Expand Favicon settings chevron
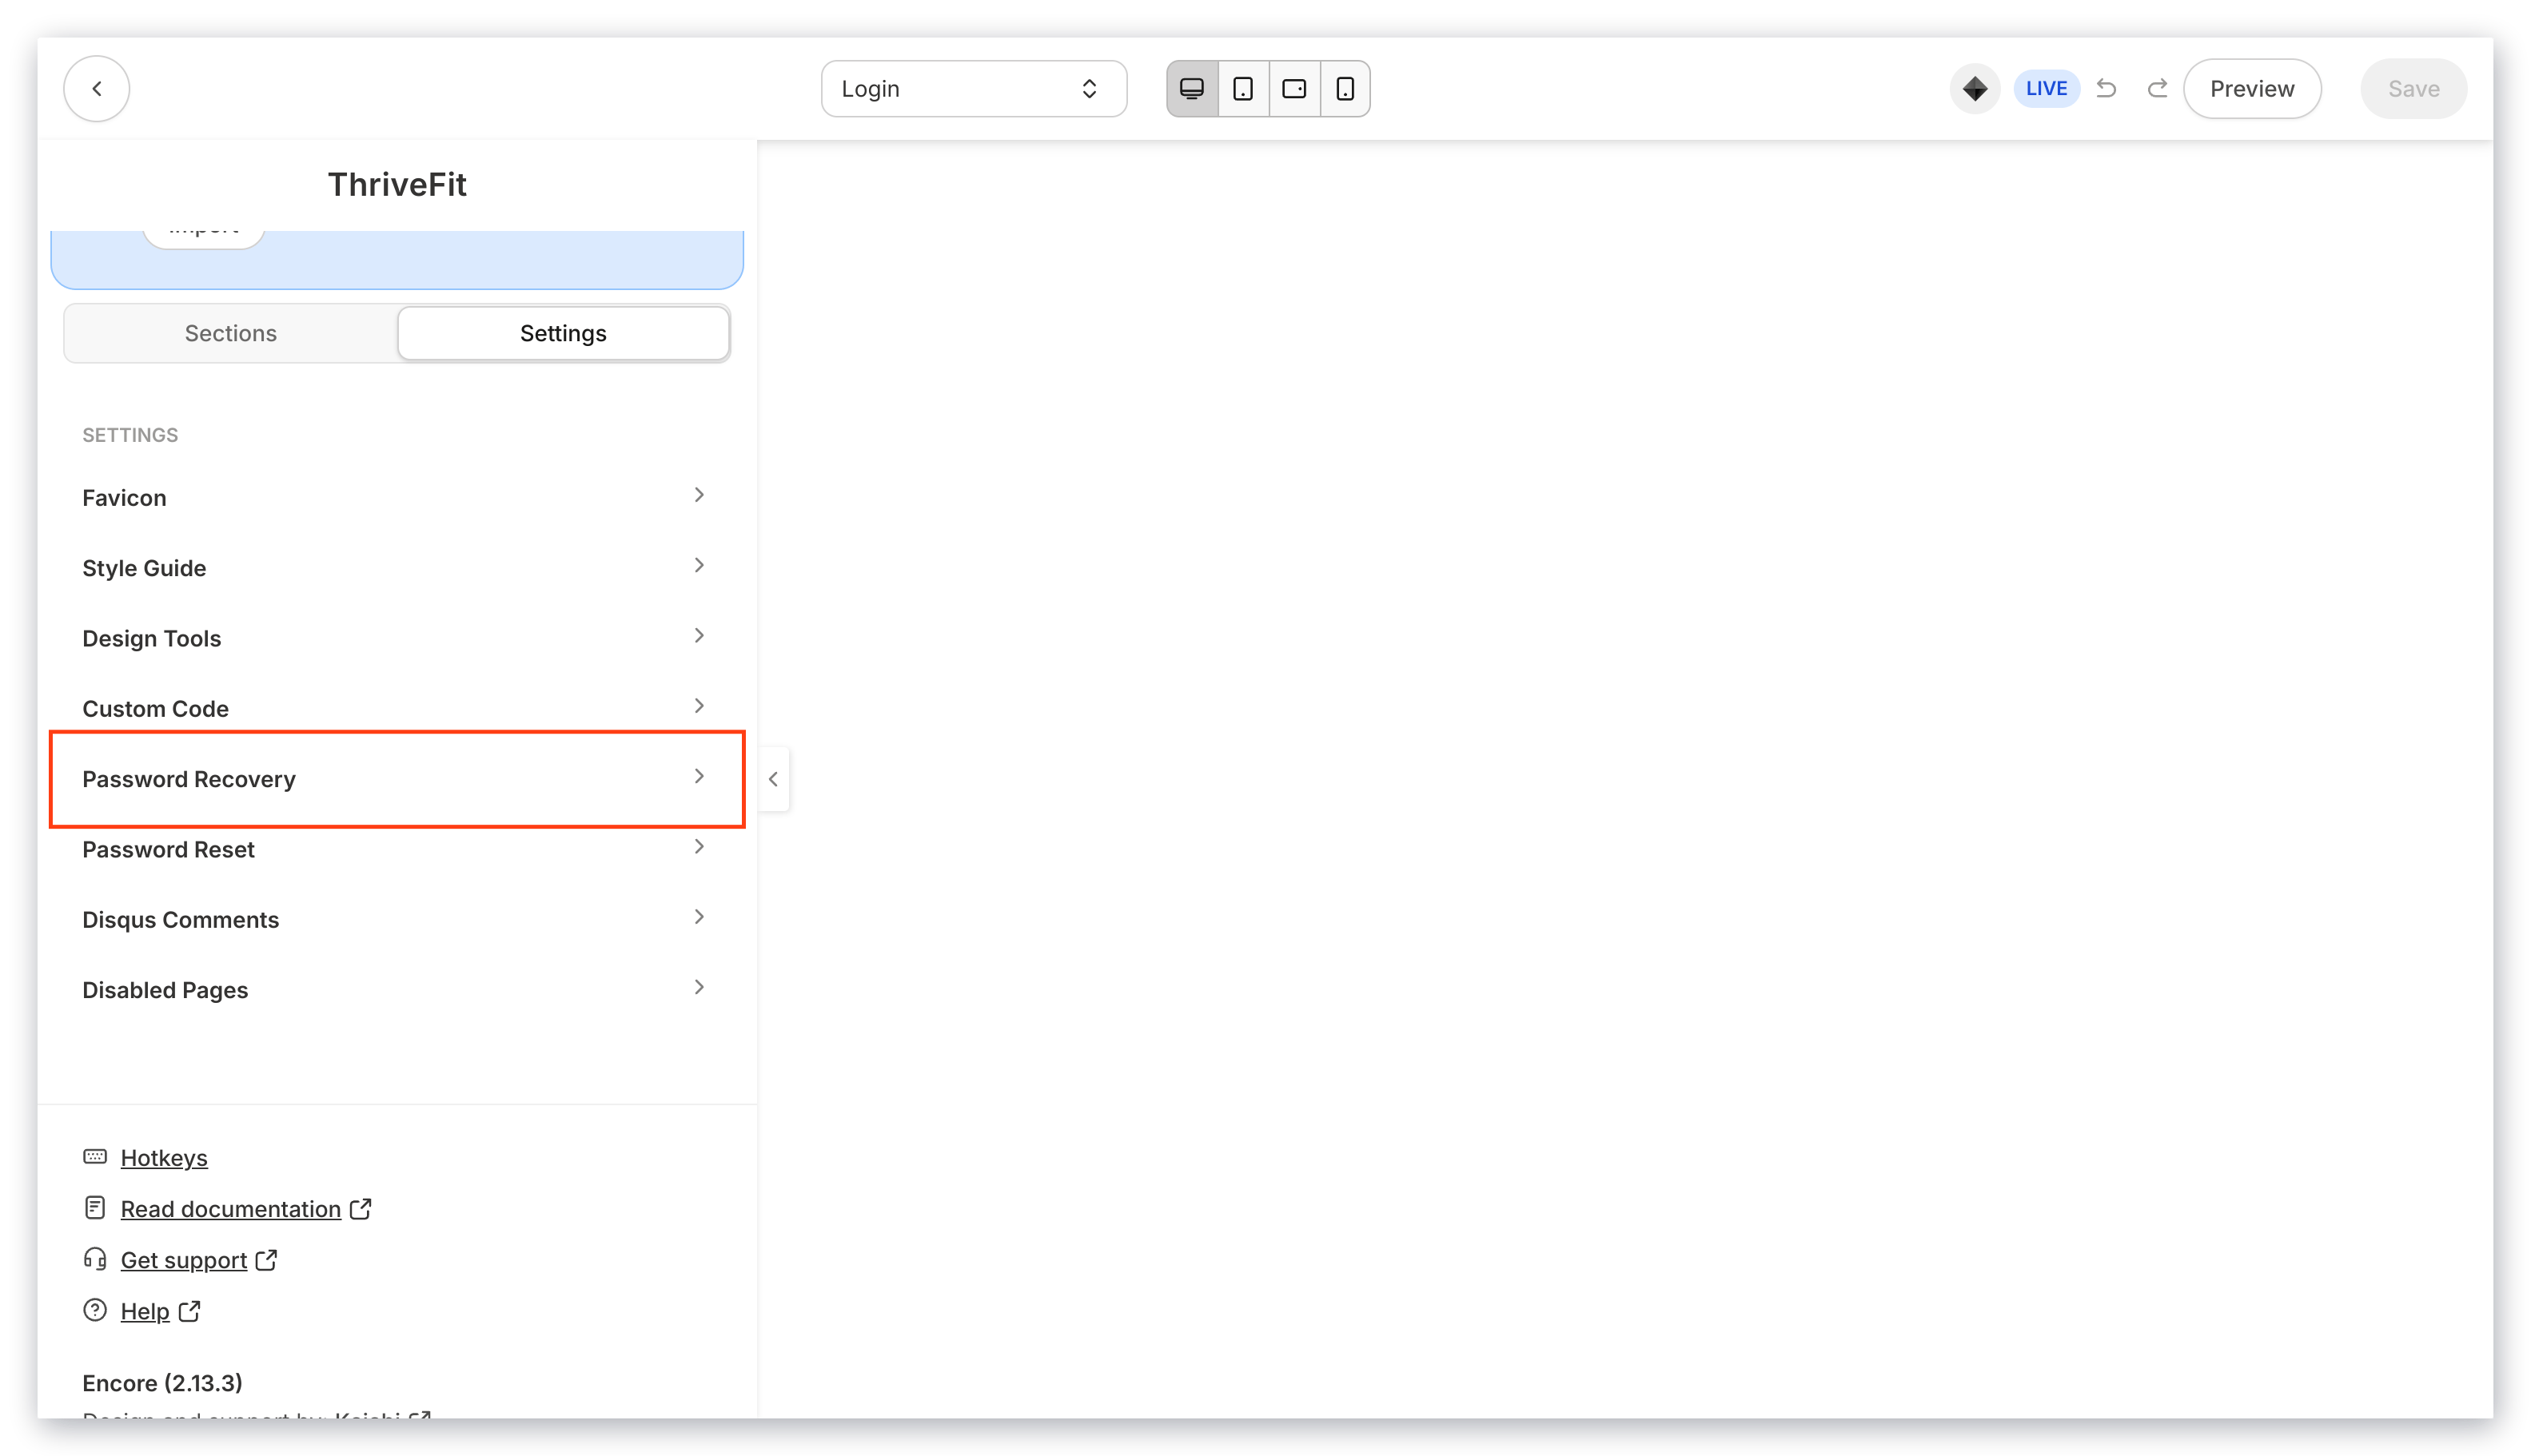2531x1456 pixels. [x=700, y=495]
